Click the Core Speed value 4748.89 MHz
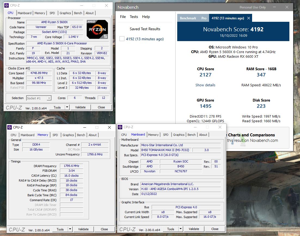Image resolution: width=300 pixels, height=236 pixels. click(39, 73)
